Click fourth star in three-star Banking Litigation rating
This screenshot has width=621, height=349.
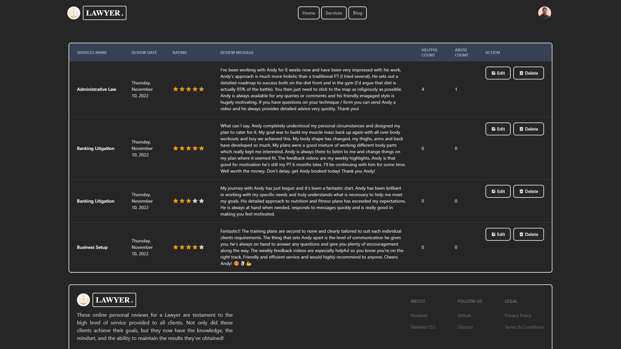click(x=195, y=201)
